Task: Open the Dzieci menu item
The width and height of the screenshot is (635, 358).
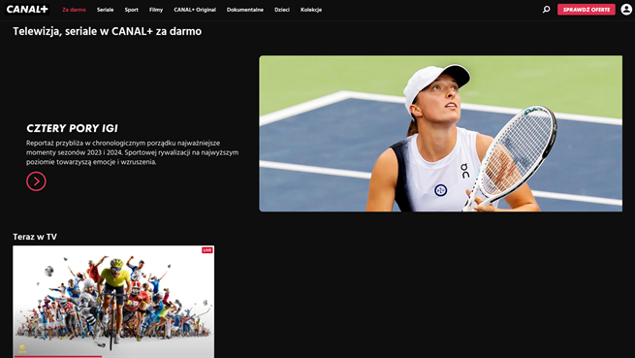Action: [x=282, y=10]
